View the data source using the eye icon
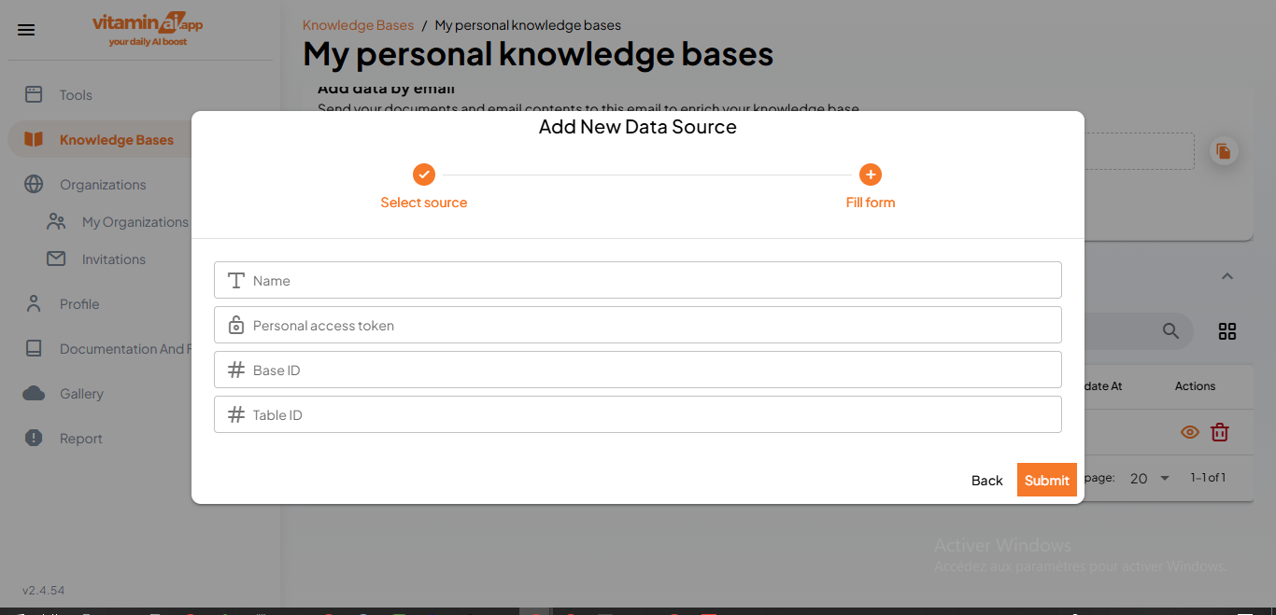1276x615 pixels. click(x=1189, y=432)
